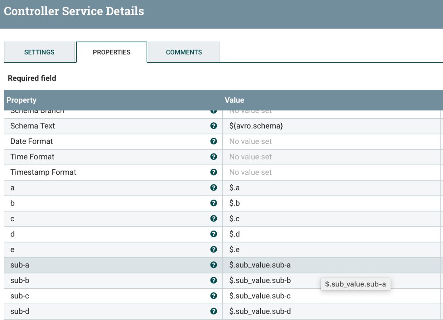443x320 pixels.
Task: Open help icon for sub-a property
Action: 213,265
